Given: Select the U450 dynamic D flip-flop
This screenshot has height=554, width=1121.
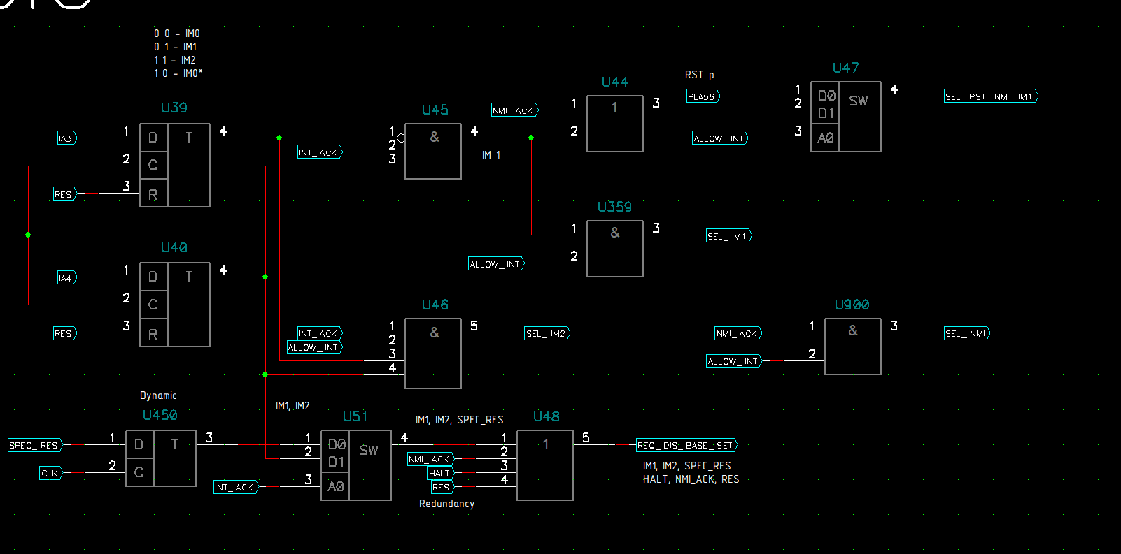Looking at the screenshot, I should coord(160,458).
